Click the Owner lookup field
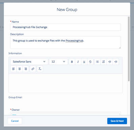The width and height of the screenshot is (134, 130). pyautogui.click(x=65, y=113)
